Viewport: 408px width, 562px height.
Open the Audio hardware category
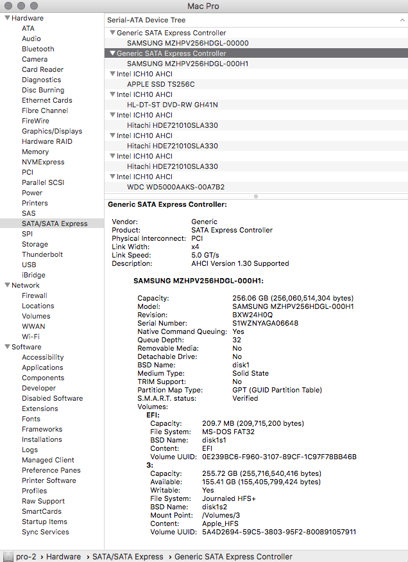pyautogui.click(x=31, y=39)
